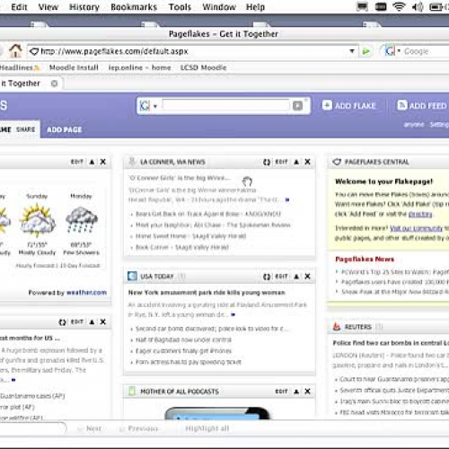Viewport: 449px width, 449px height.
Task: Close the Get it Together tab
Action: coord(54,84)
